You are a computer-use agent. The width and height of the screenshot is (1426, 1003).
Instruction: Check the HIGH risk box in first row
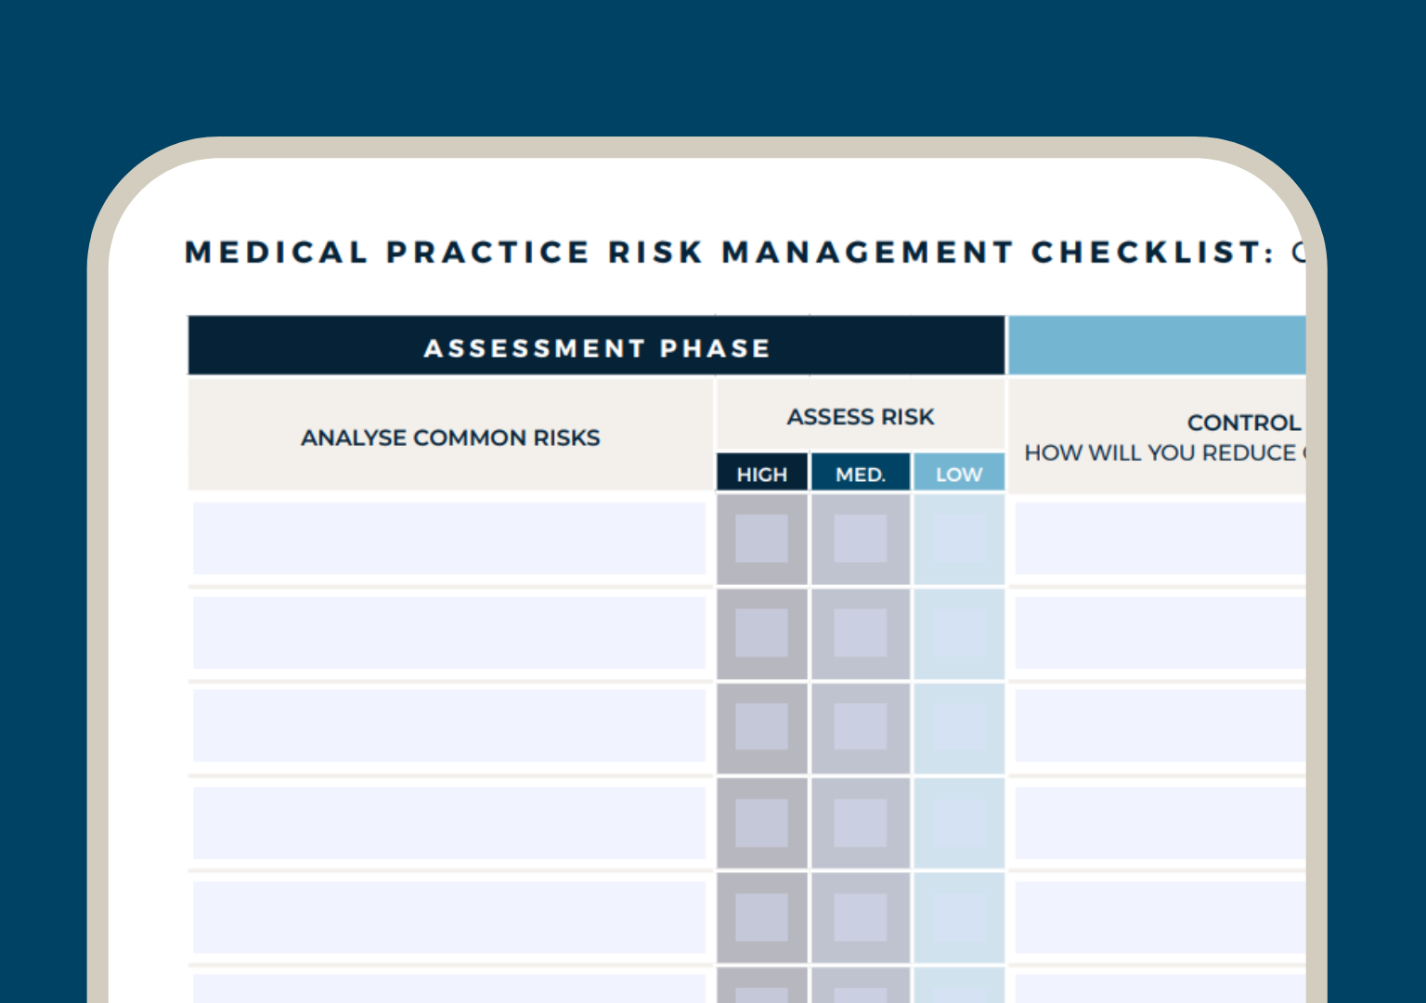[x=761, y=539]
